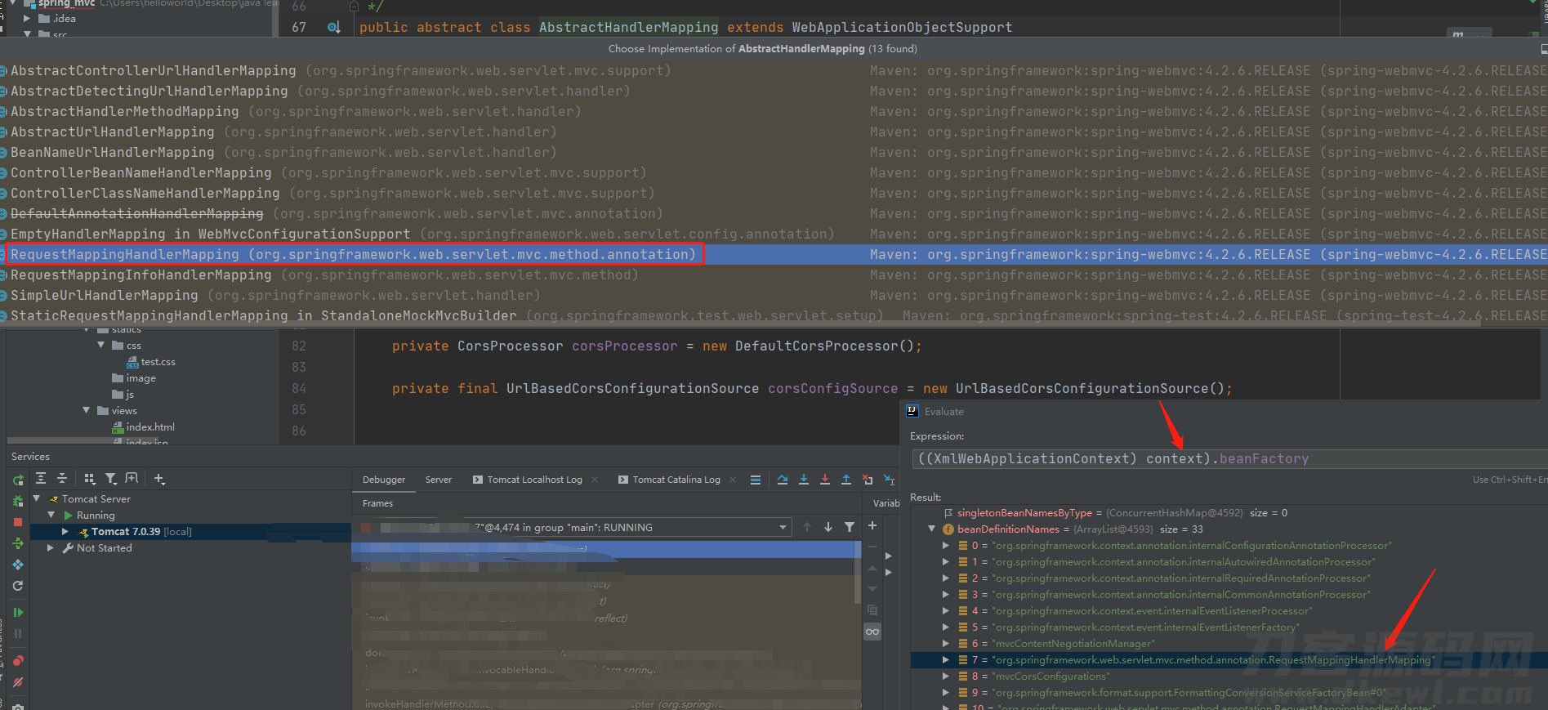1548x710 pixels.
Task: Expand the Not Started services node
Action: pyautogui.click(x=51, y=548)
